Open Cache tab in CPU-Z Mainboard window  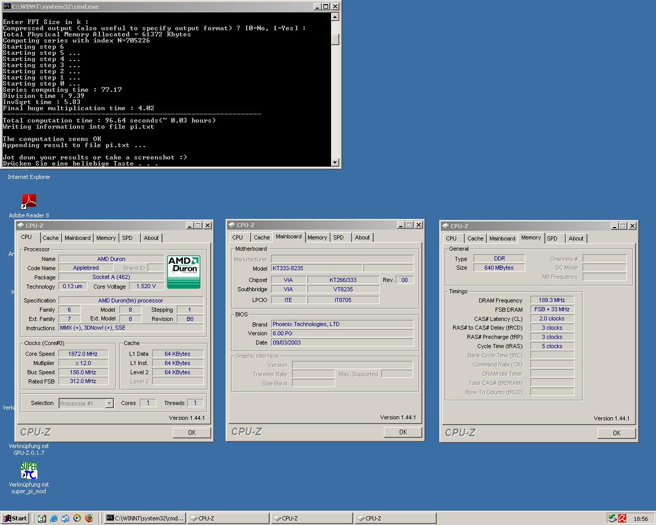pyautogui.click(x=261, y=237)
